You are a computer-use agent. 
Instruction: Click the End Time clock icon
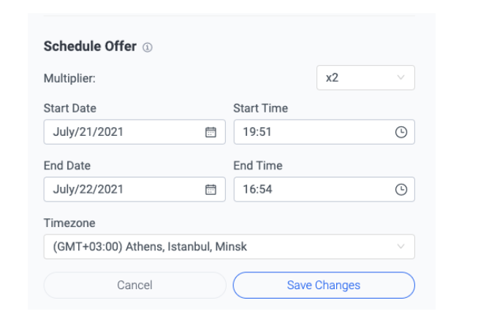[x=401, y=190]
